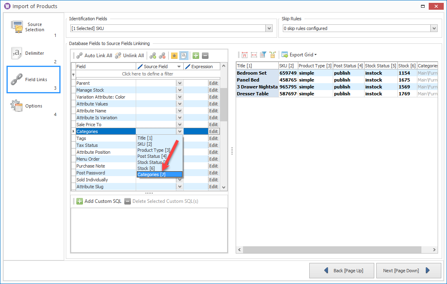This screenshot has height=284, width=447.
Task: Click the field list scroll up arrow
Action: pyautogui.click(x=224, y=66)
